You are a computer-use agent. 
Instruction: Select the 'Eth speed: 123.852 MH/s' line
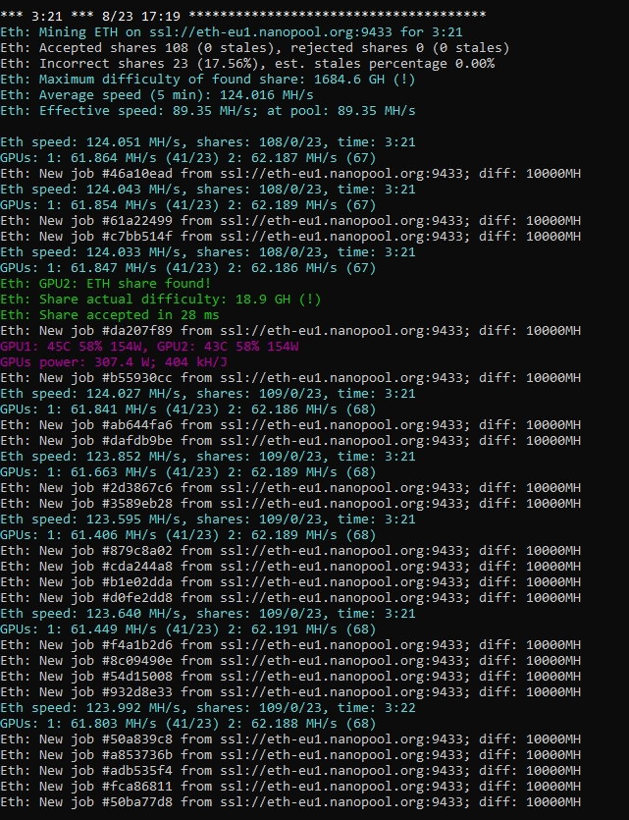pos(208,456)
